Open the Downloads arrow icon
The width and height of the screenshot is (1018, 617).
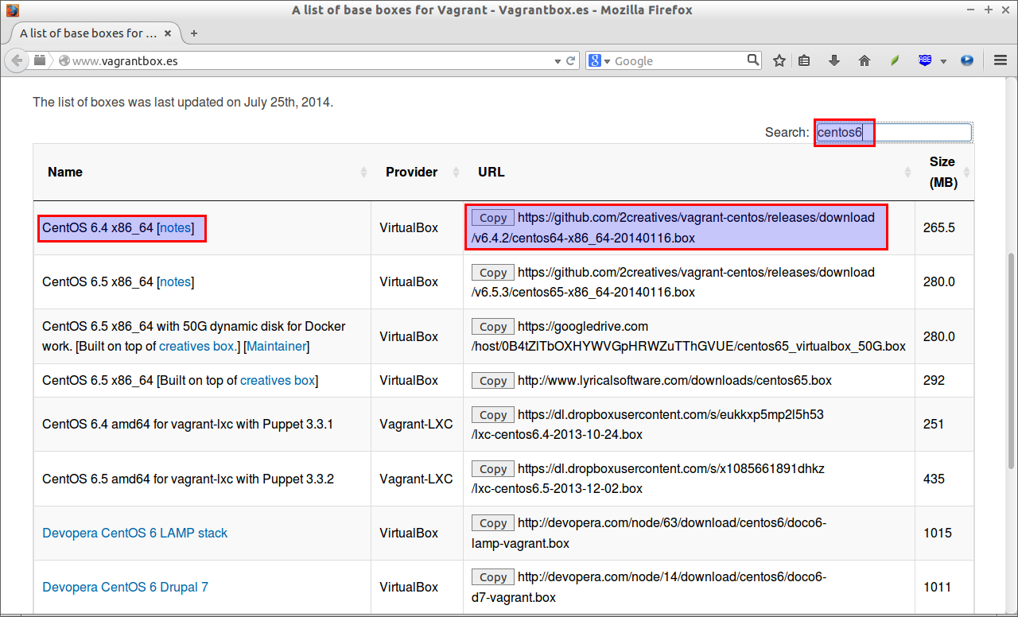click(833, 60)
